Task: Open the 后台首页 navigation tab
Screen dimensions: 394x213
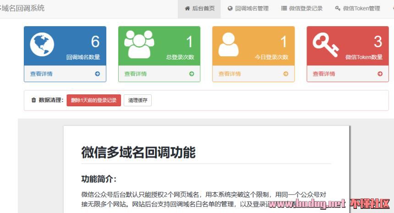Action: pos(199,8)
